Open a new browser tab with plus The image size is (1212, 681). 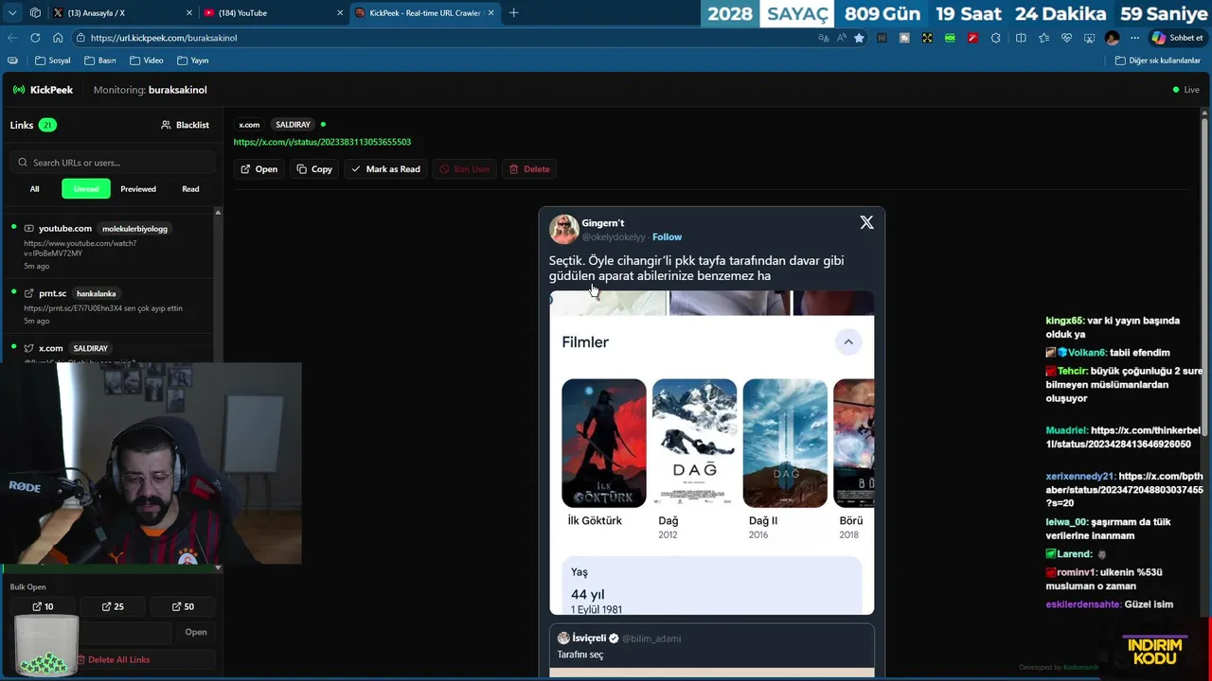pyautogui.click(x=514, y=13)
